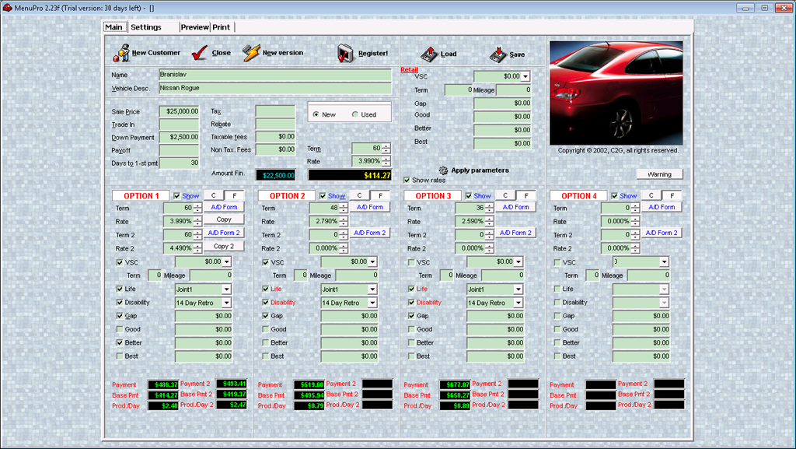
Task: Expand the Retail VSC dropdown
Action: [525, 76]
